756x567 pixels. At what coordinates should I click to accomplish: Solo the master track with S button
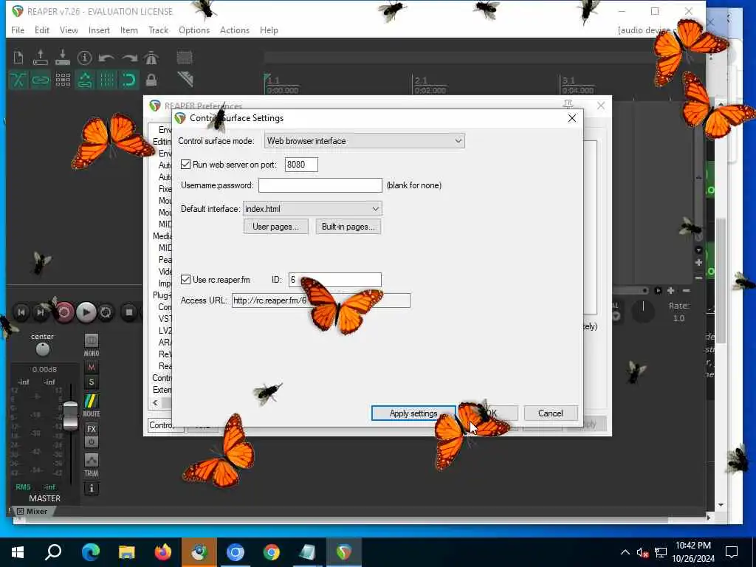click(x=91, y=382)
